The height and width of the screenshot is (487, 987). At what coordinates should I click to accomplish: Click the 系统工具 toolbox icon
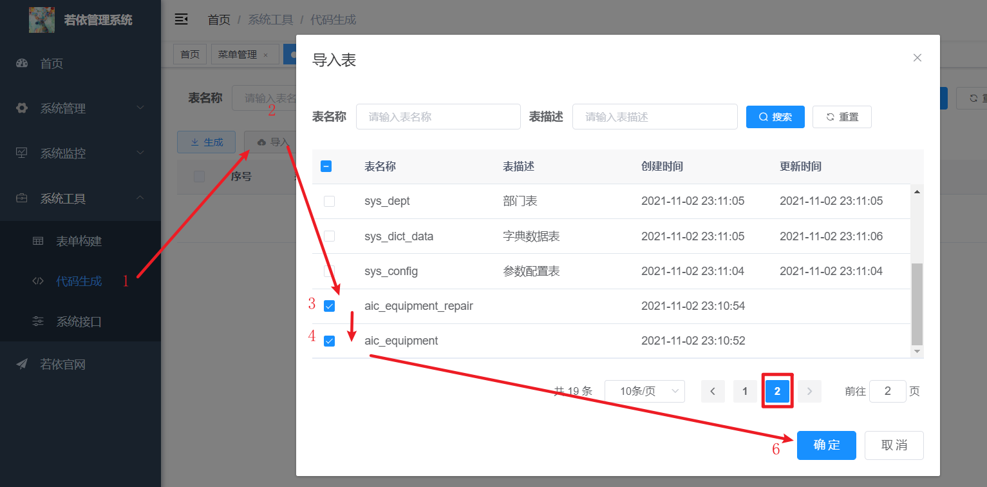[21, 198]
